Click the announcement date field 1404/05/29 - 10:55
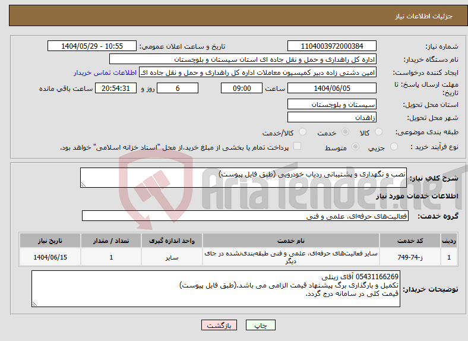This screenshot has width=468, height=341. pyautogui.click(x=92, y=46)
